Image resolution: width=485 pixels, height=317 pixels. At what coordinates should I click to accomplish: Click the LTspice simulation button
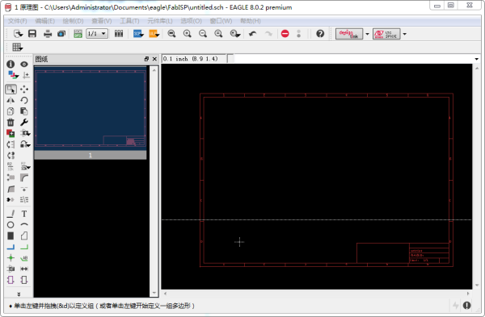[386, 34]
